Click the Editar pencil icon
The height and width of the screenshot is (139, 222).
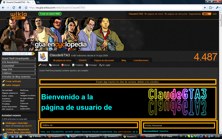[x=40, y=65]
